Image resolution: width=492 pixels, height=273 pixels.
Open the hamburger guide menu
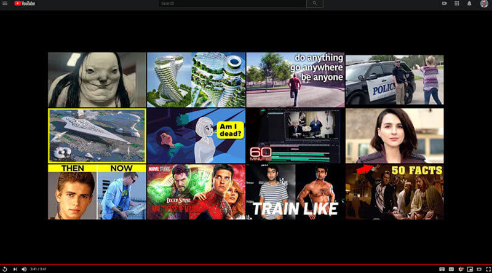click(5, 4)
